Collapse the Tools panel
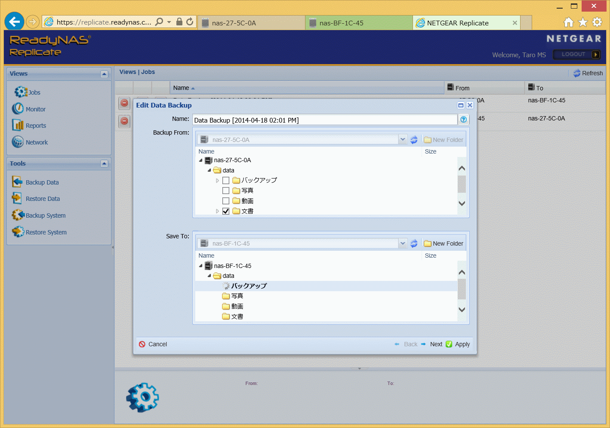The image size is (610, 428). pyautogui.click(x=104, y=163)
